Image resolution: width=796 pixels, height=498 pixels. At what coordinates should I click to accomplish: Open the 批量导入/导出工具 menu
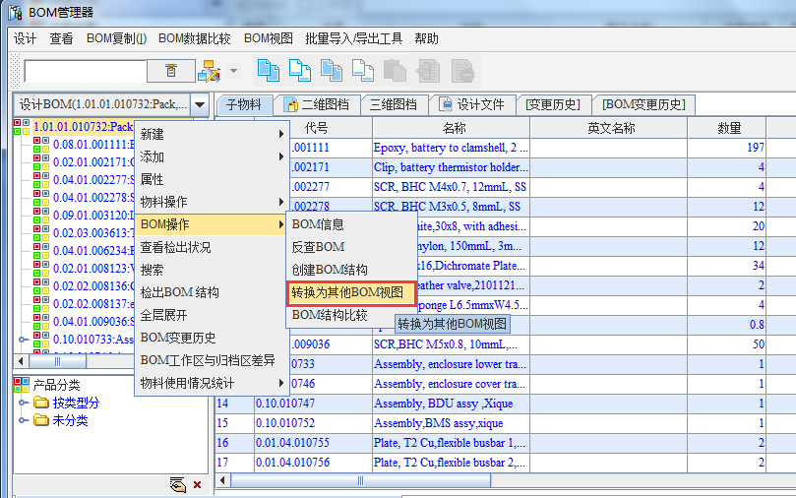353,38
